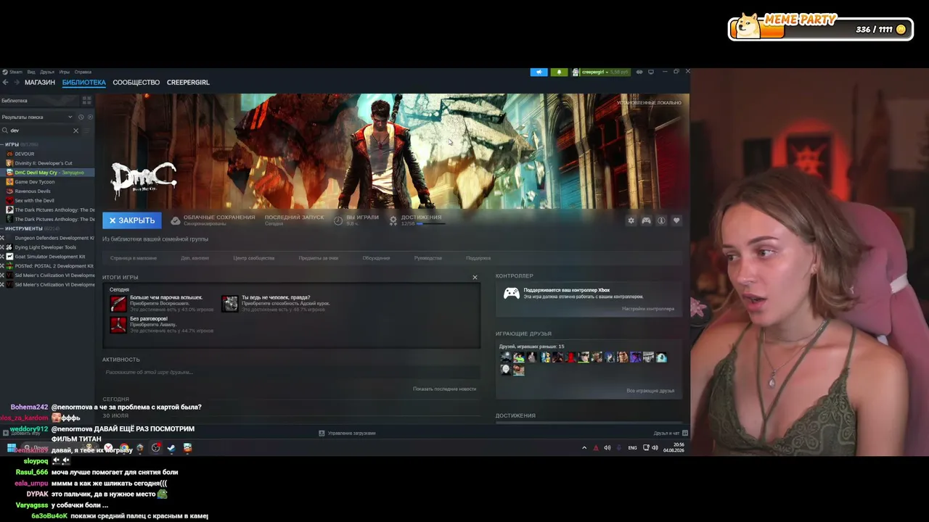Click the recent clock icon in library filters
The image size is (929, 522).
(81, 117)
